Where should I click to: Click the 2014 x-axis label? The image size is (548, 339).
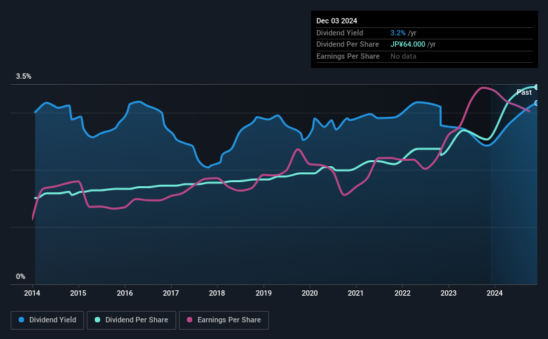point(32,293)
